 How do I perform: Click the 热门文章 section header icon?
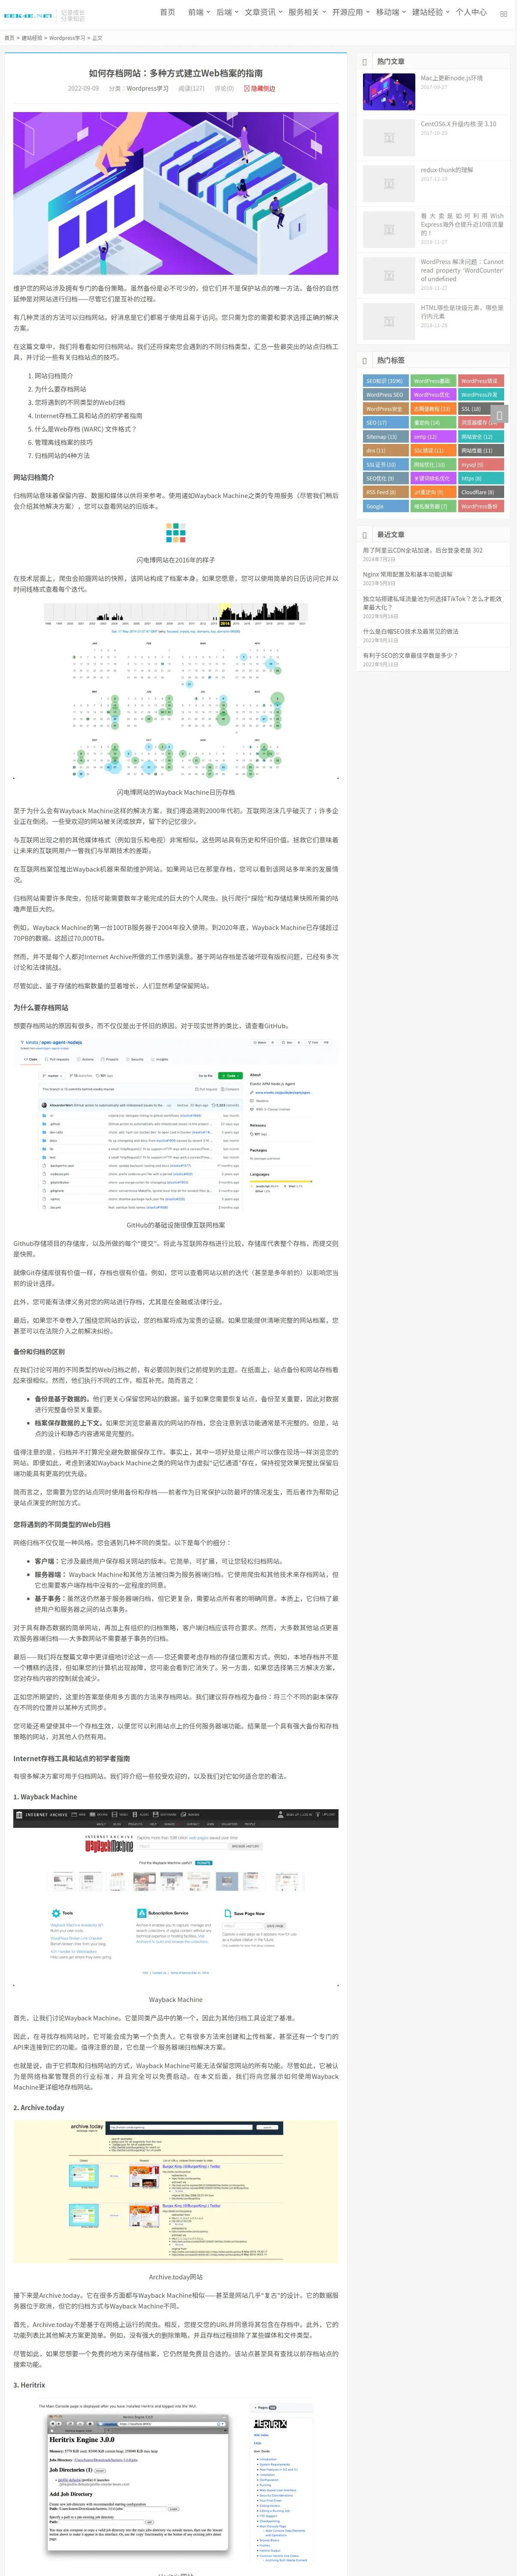pos(365,61)
